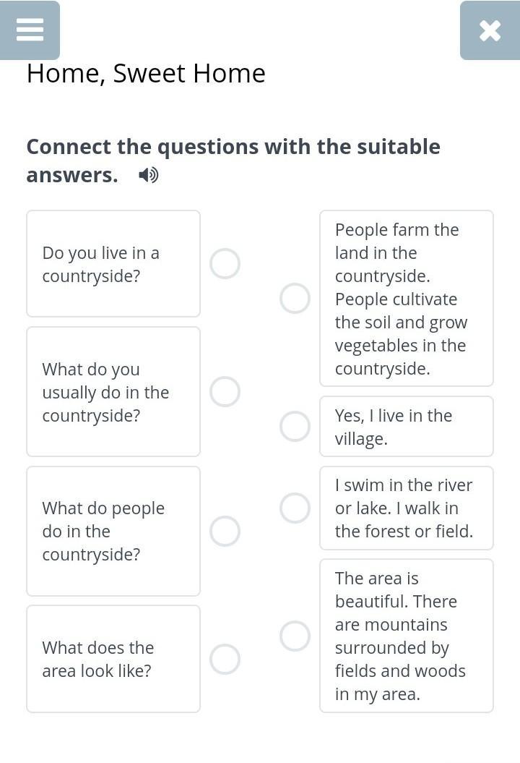Click the 'People farm the land' answer card
The width and height of the screenshot is (520, 763).
point(406,298)
